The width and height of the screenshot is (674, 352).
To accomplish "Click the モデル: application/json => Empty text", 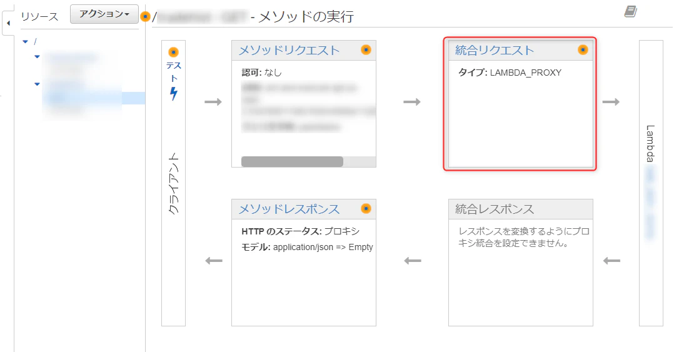I will coord(307,247).
